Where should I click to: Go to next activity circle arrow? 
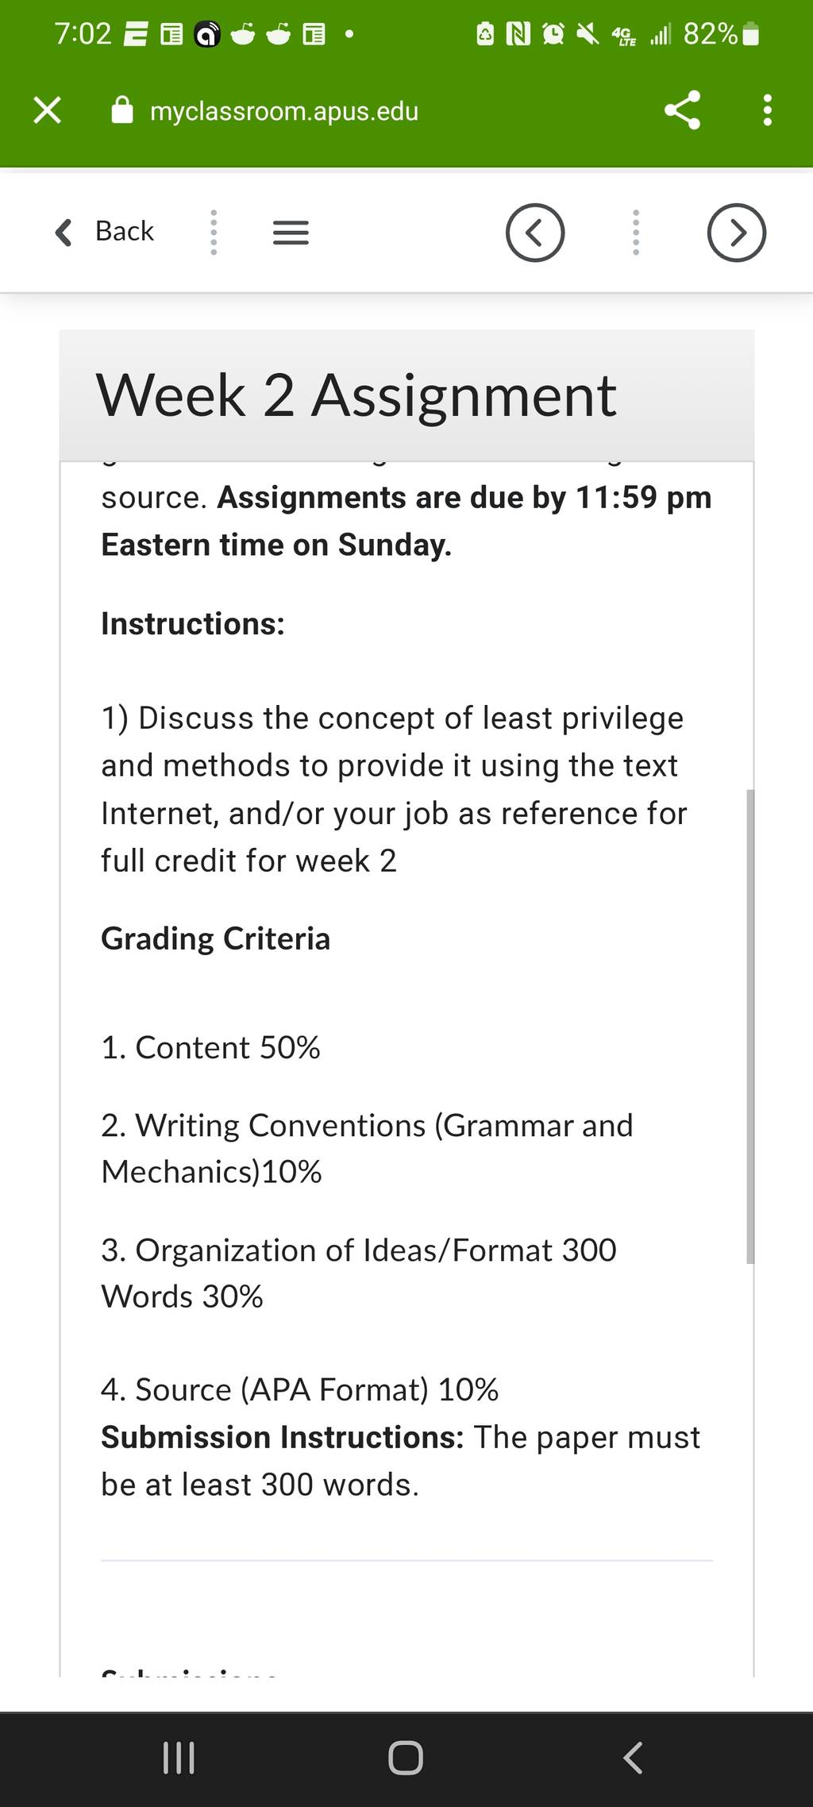tap(736, 233)
